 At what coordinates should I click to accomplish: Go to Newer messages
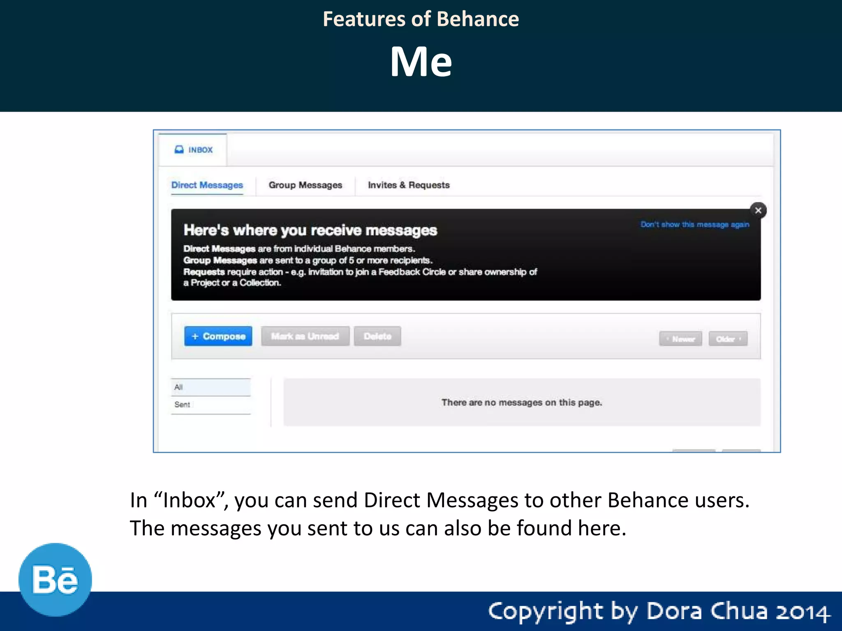click(680, 339)
